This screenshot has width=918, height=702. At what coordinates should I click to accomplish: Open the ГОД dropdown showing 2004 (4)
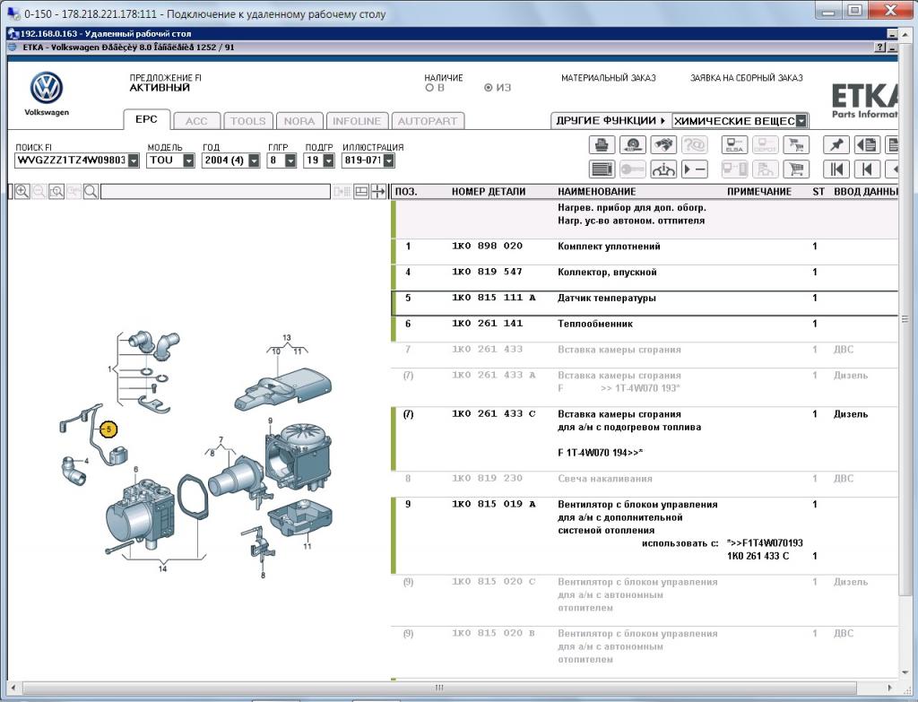click(254, 160)
